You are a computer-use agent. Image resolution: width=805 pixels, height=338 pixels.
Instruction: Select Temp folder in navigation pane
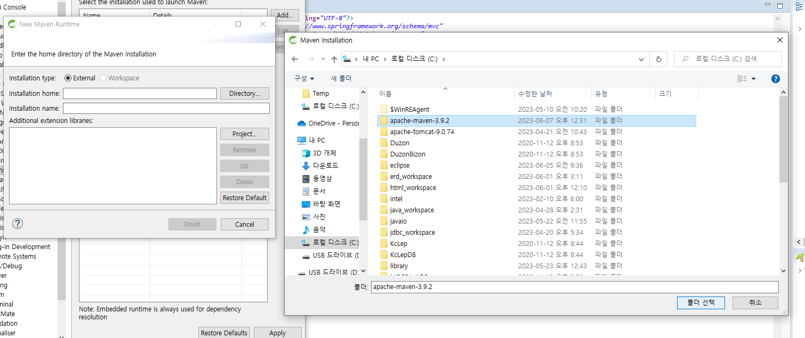pyautogui.click(x=316, y=93)
